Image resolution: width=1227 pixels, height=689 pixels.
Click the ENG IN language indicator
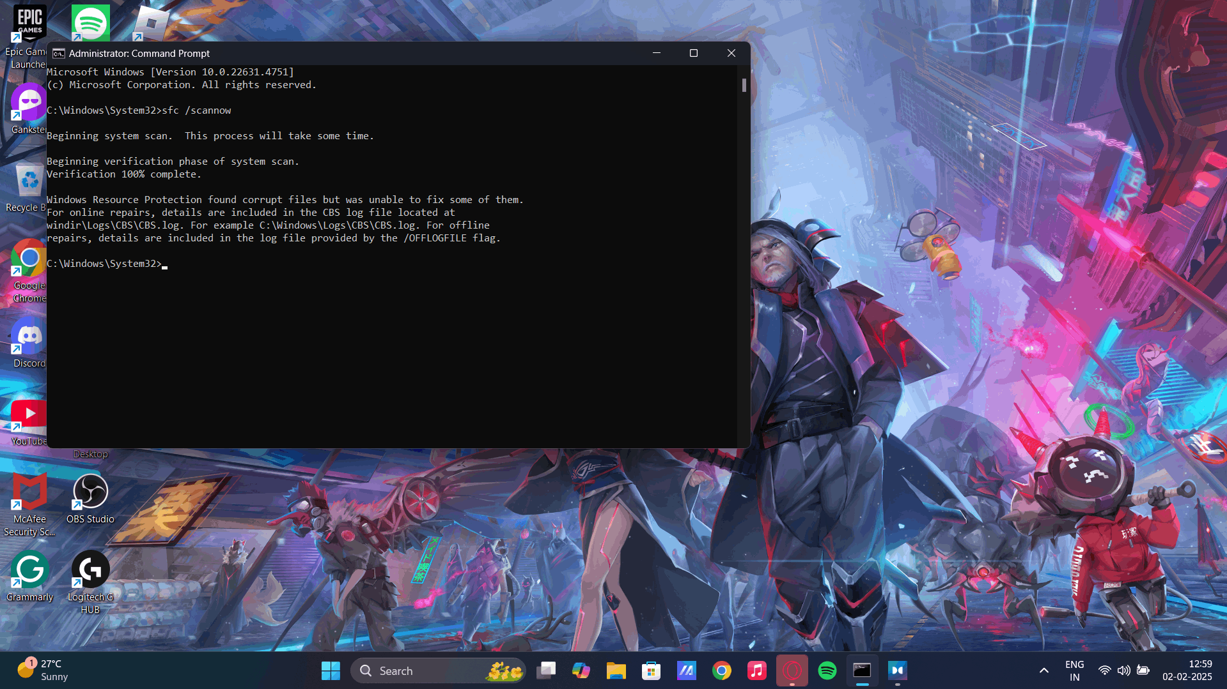coord(1075,670)
